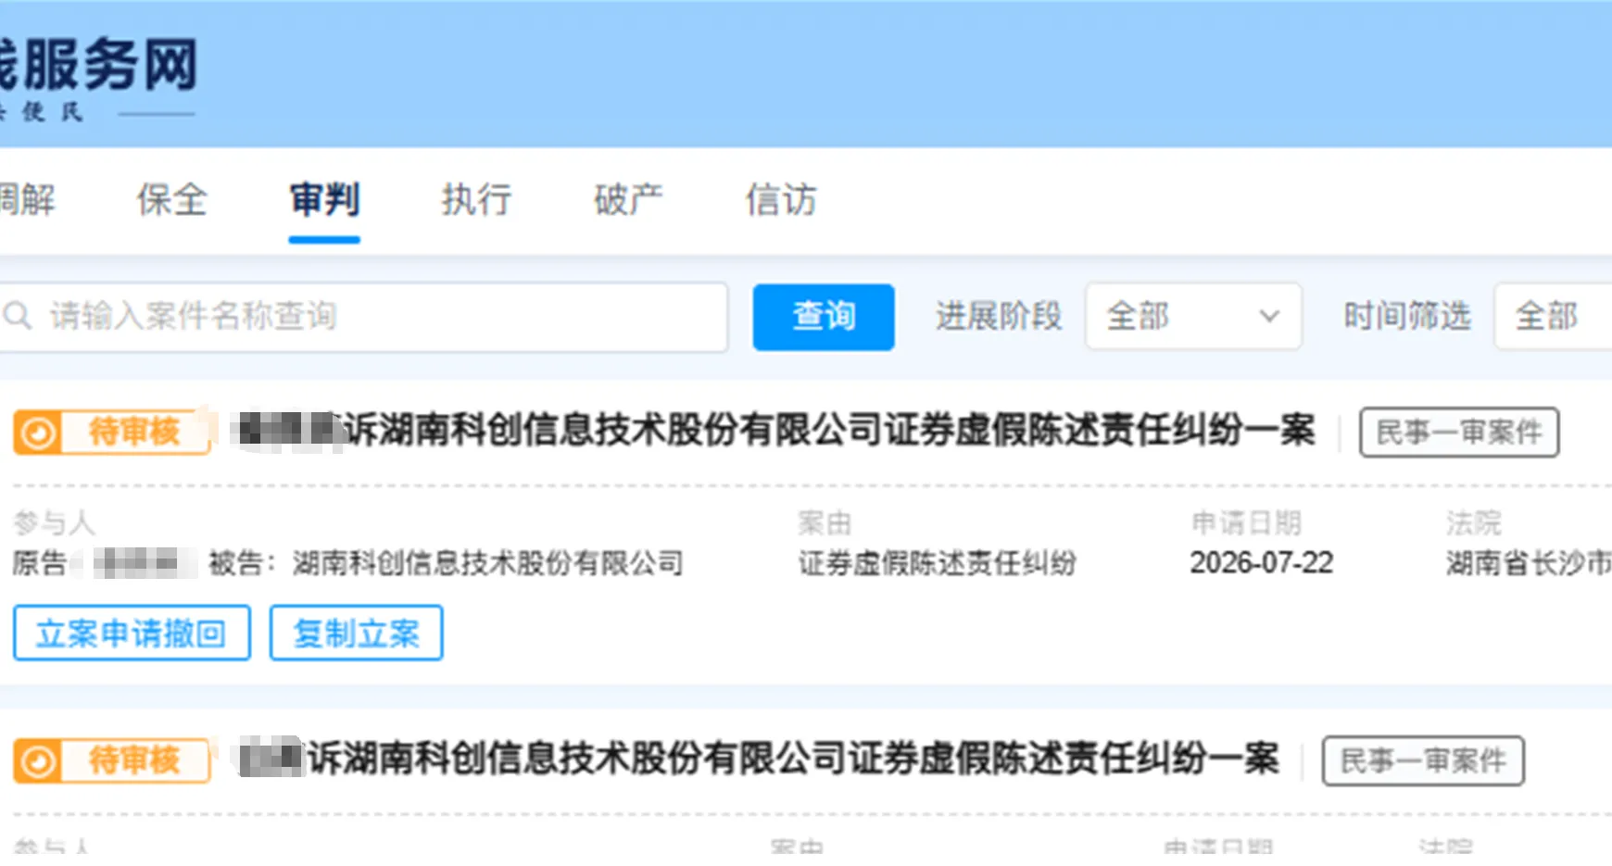
Task: Click 复制立案 button on first case
Action: coord(357,634)
